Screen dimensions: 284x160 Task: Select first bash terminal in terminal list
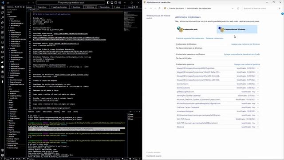coord(131,115)
